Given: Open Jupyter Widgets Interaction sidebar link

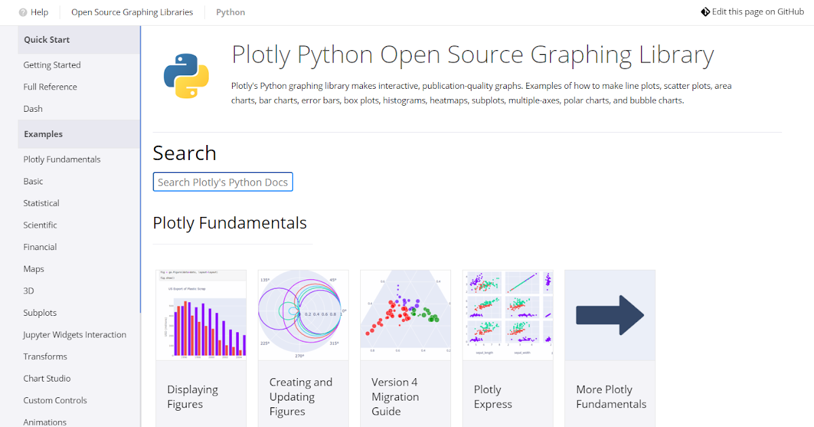Looking at the screenshot, I should click(75, 335).
